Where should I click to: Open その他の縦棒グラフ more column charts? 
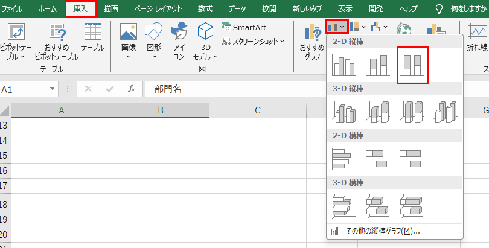pos(376,231)
